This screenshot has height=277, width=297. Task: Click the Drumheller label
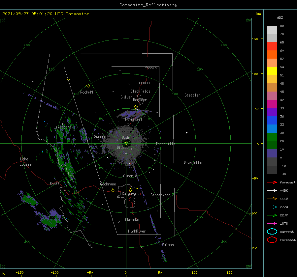(193, 162)
